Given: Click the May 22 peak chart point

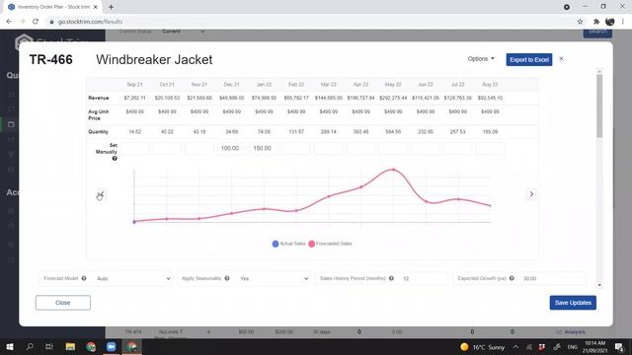Looking at the screenshot, I should (393, 170).
